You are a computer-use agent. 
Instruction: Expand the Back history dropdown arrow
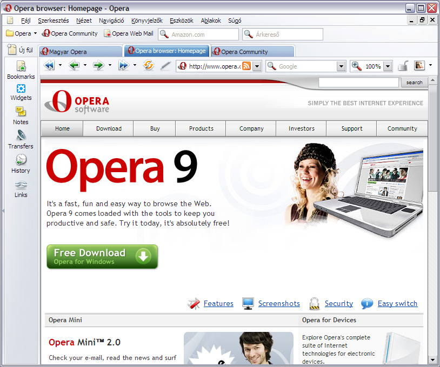click(85, 65)
